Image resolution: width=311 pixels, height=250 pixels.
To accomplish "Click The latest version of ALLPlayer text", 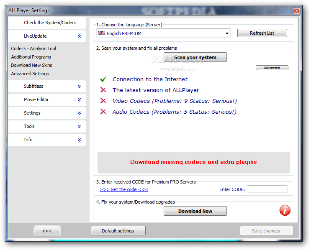I will (156, 90).
